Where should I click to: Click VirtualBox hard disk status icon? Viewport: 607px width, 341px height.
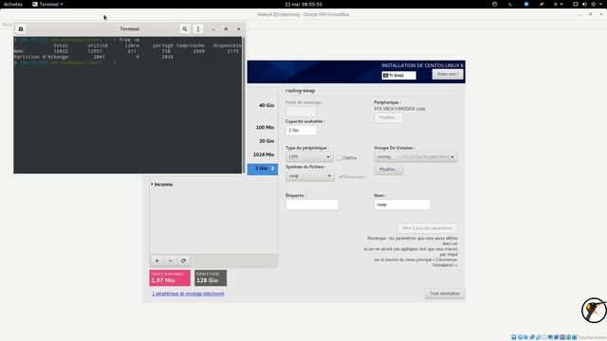point(514,337)
